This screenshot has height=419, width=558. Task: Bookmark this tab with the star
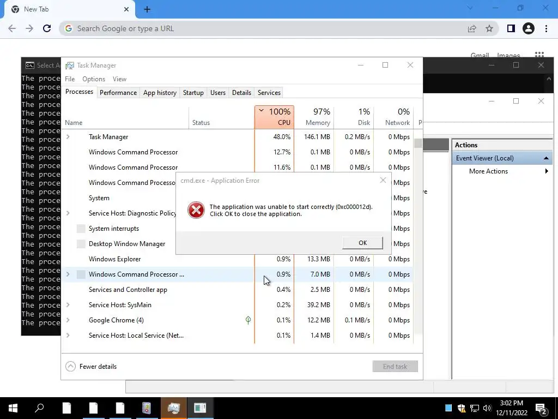click(x=489, y=28)
